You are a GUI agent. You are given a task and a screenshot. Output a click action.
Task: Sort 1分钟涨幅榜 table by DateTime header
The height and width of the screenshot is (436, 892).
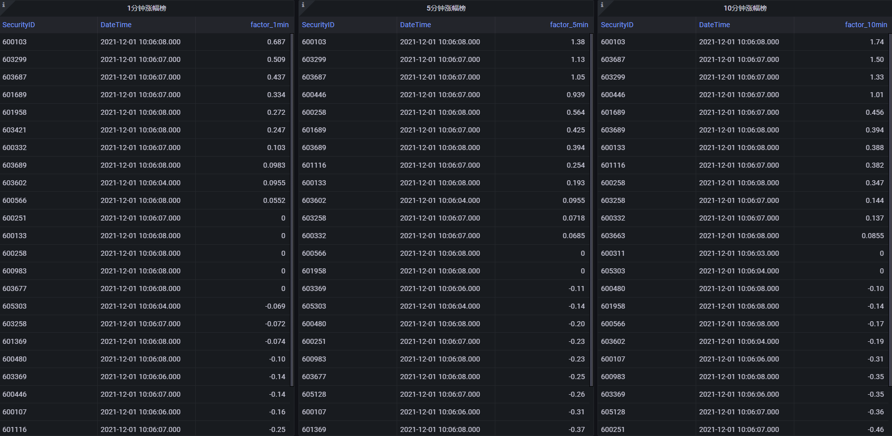click(x=116, y=25)
